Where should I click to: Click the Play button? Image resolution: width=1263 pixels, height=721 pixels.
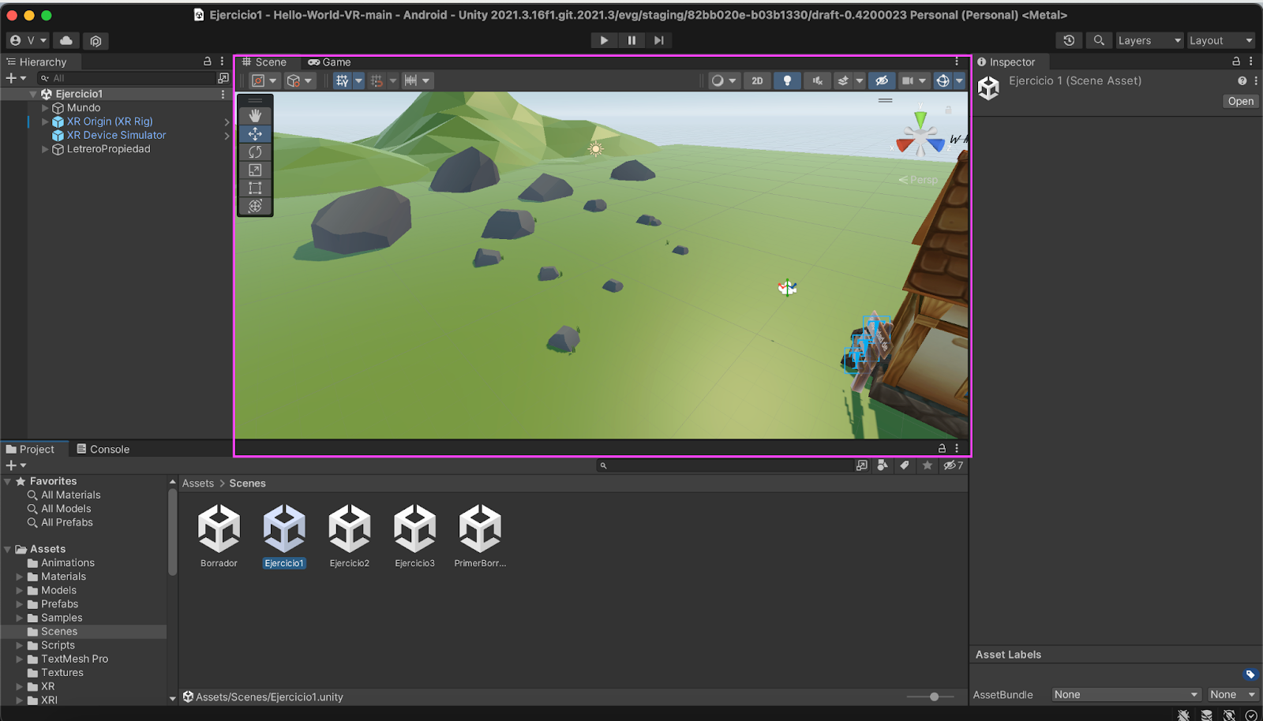tap(604, 40)
